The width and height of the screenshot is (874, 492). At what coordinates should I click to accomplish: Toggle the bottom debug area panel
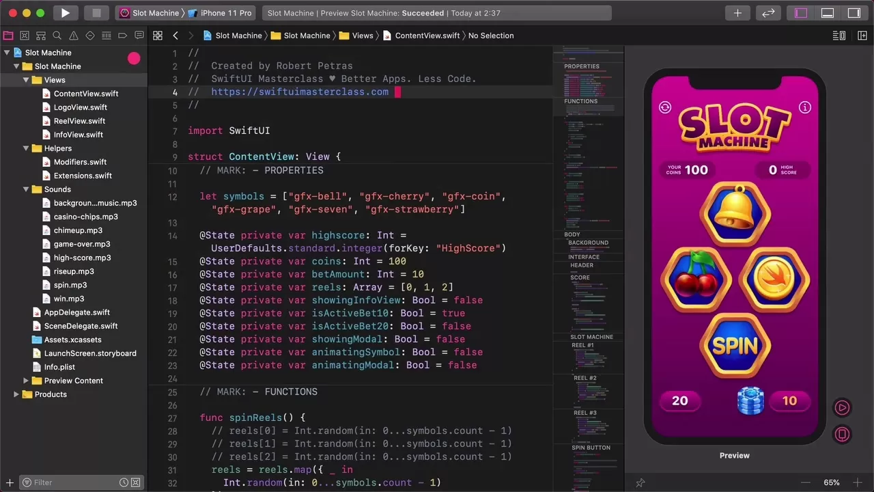(828, 13)
